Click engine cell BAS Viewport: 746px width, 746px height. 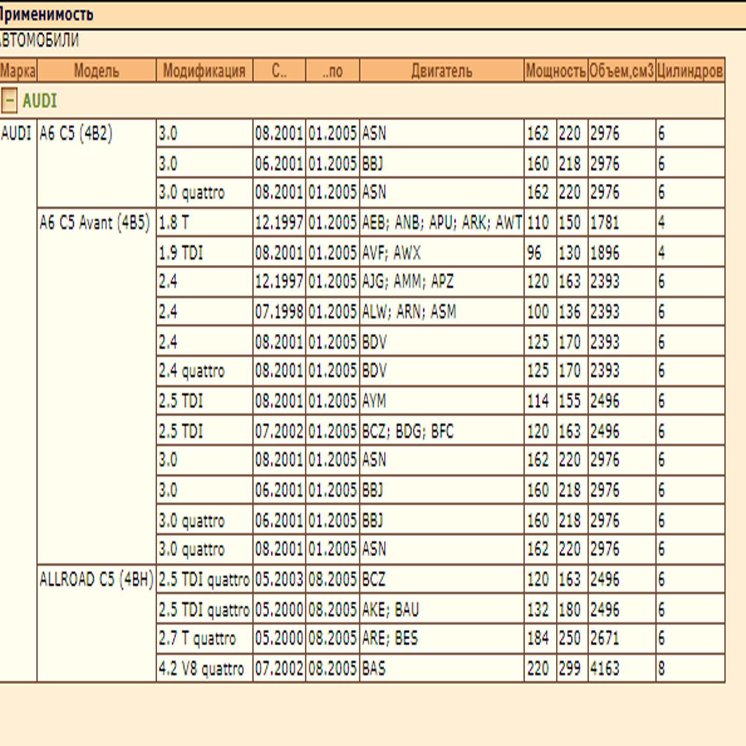pyautogui.click(x=442, y=668)
